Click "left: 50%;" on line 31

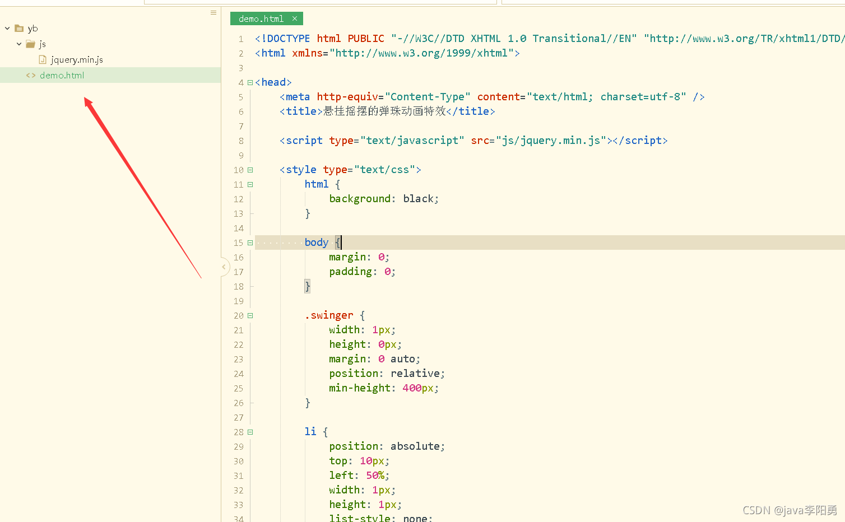(x=359, y=476)
